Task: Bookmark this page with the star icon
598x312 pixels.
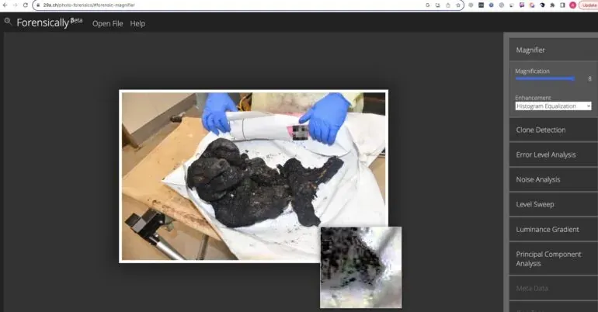Action: (458, 5)
